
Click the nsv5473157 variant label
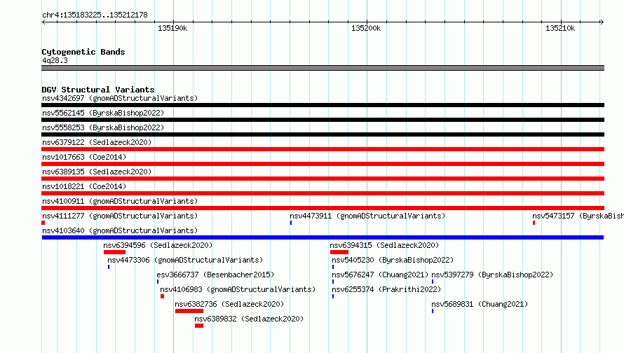(x=578, y=216)
